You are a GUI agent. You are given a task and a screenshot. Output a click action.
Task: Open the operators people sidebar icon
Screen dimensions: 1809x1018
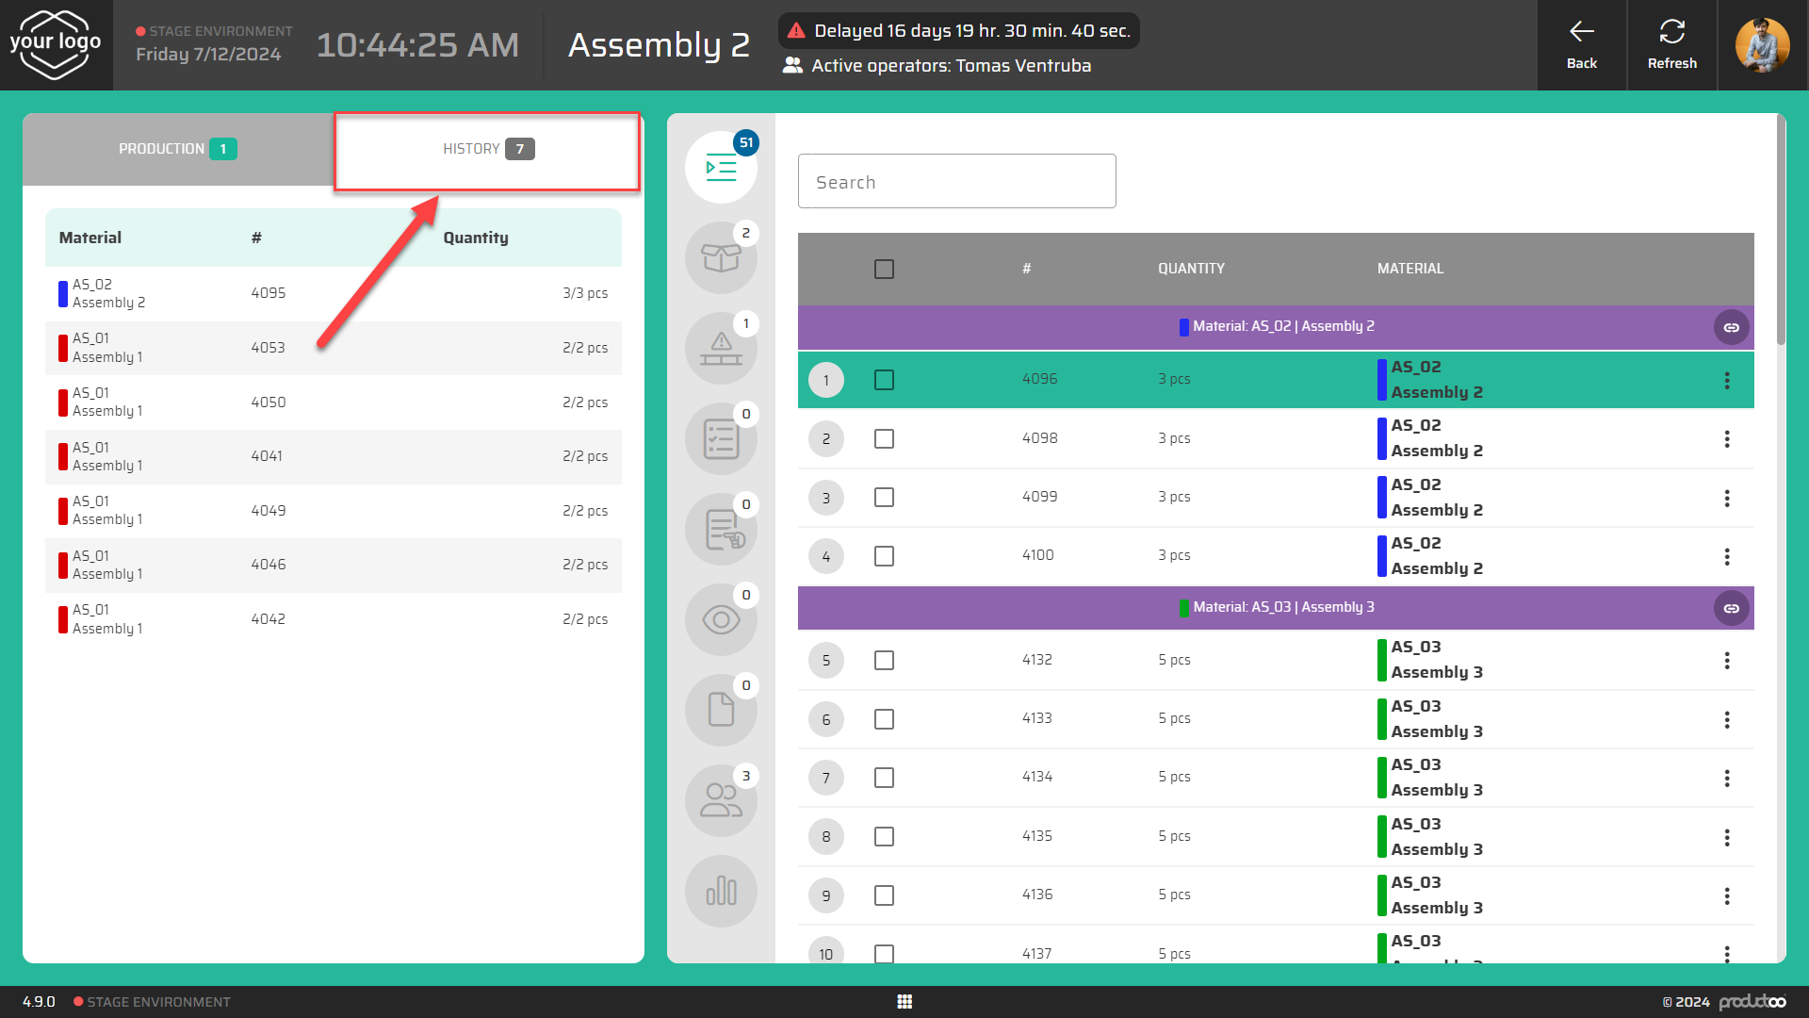click(x=721, y=801)
